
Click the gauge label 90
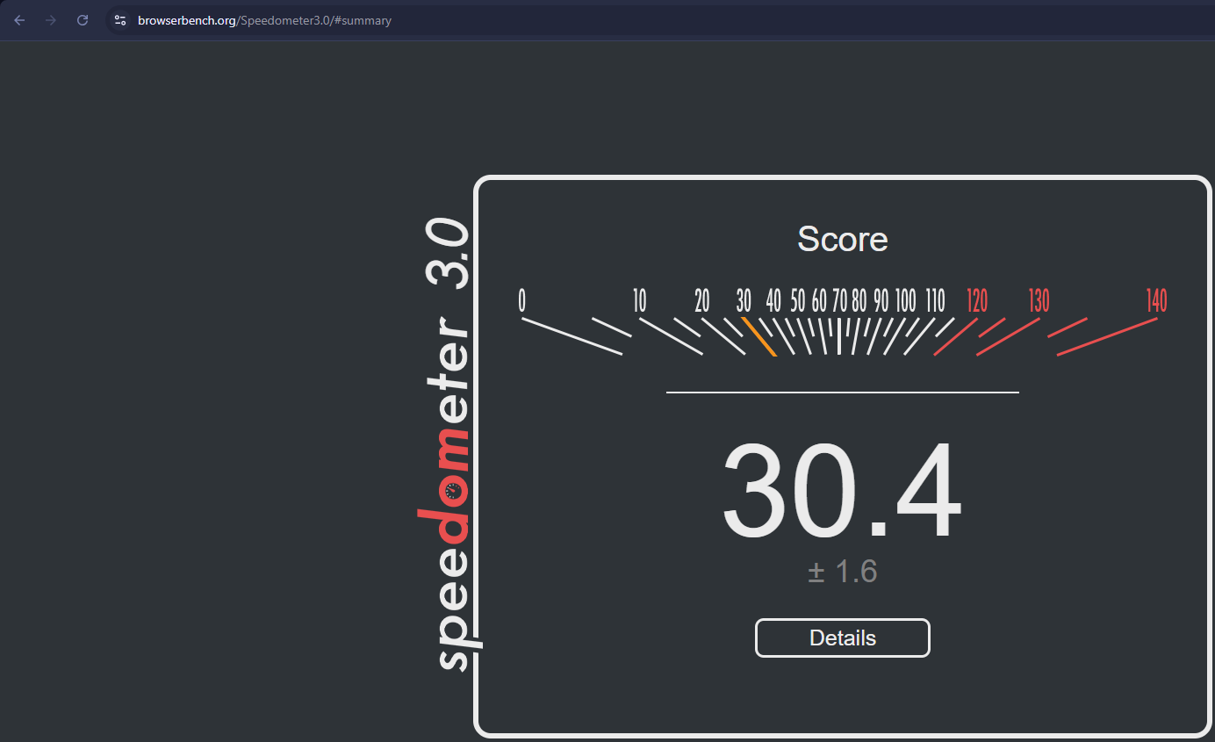(881, 301)
